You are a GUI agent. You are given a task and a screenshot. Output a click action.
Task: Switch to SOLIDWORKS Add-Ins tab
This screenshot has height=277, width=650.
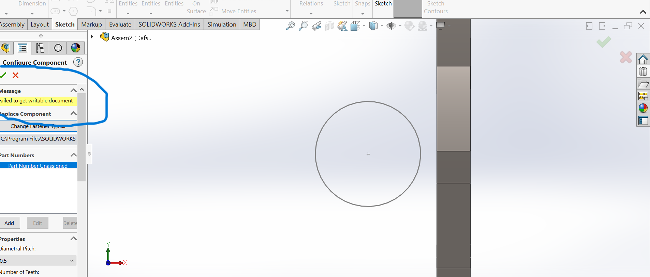coord(169,25)
